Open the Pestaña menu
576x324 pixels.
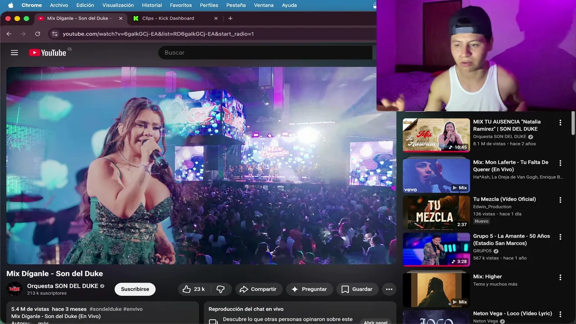tap(236, 5)
